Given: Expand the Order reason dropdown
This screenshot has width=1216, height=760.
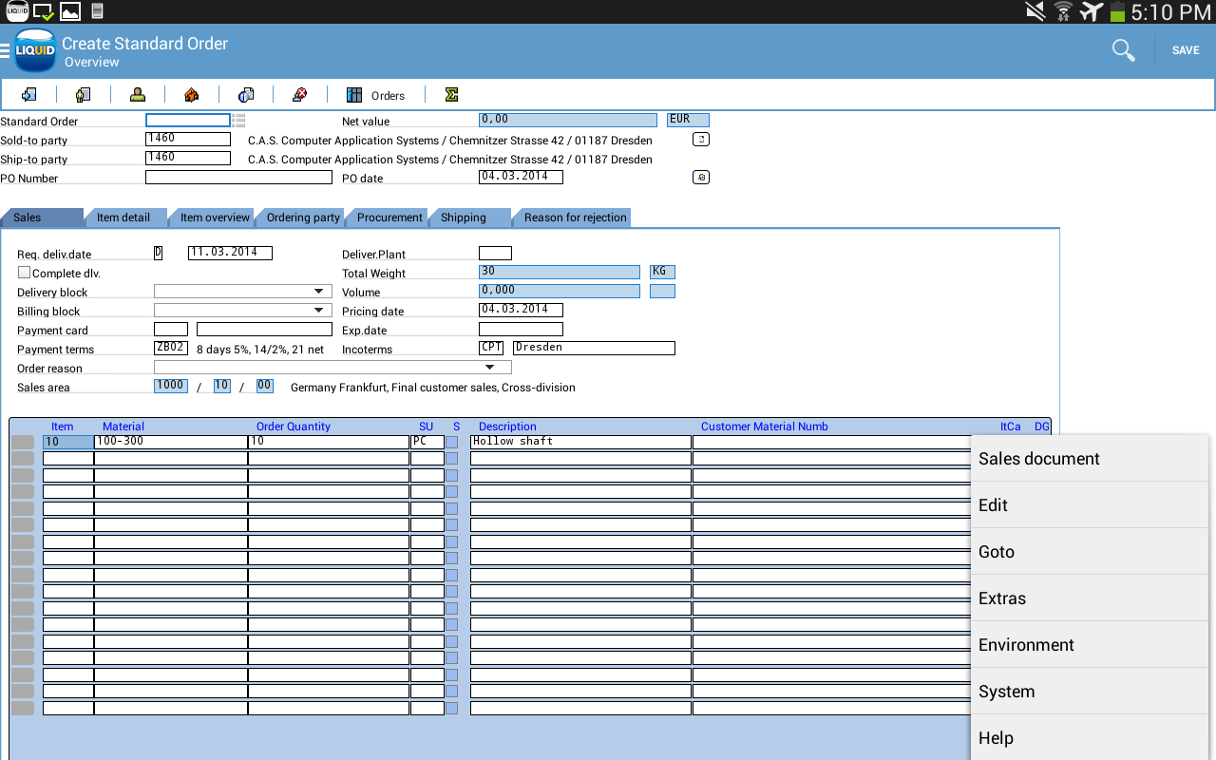Looking at the screenshot, I should (x=490, y=368).
